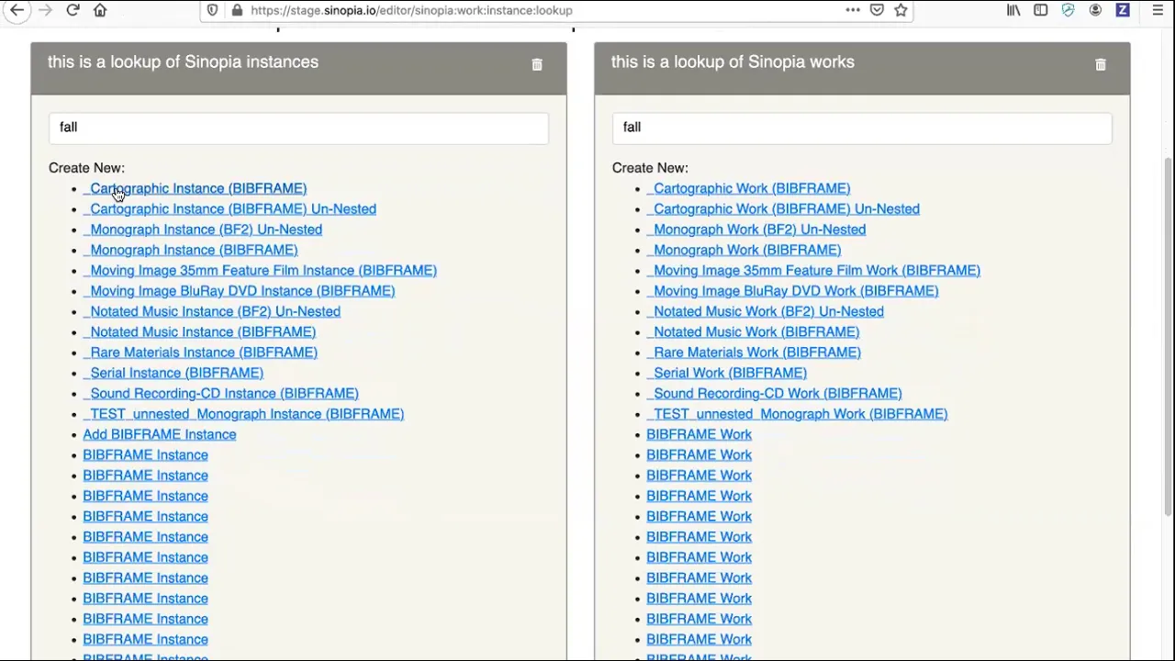Open the browser home page
The image size is (1175, 661).
(100, 10)
